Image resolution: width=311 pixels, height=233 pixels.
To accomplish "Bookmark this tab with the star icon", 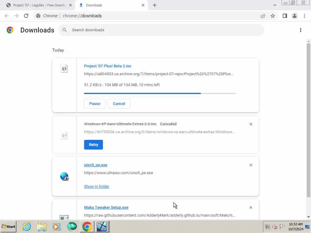I will [x=273, y=16].
